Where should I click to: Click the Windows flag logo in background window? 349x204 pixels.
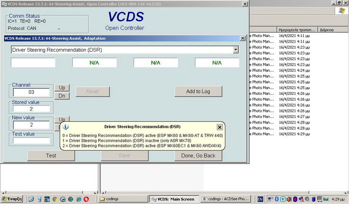pos(342,10)
